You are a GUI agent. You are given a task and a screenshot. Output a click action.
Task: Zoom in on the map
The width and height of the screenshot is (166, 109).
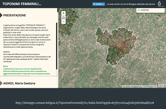63,13
